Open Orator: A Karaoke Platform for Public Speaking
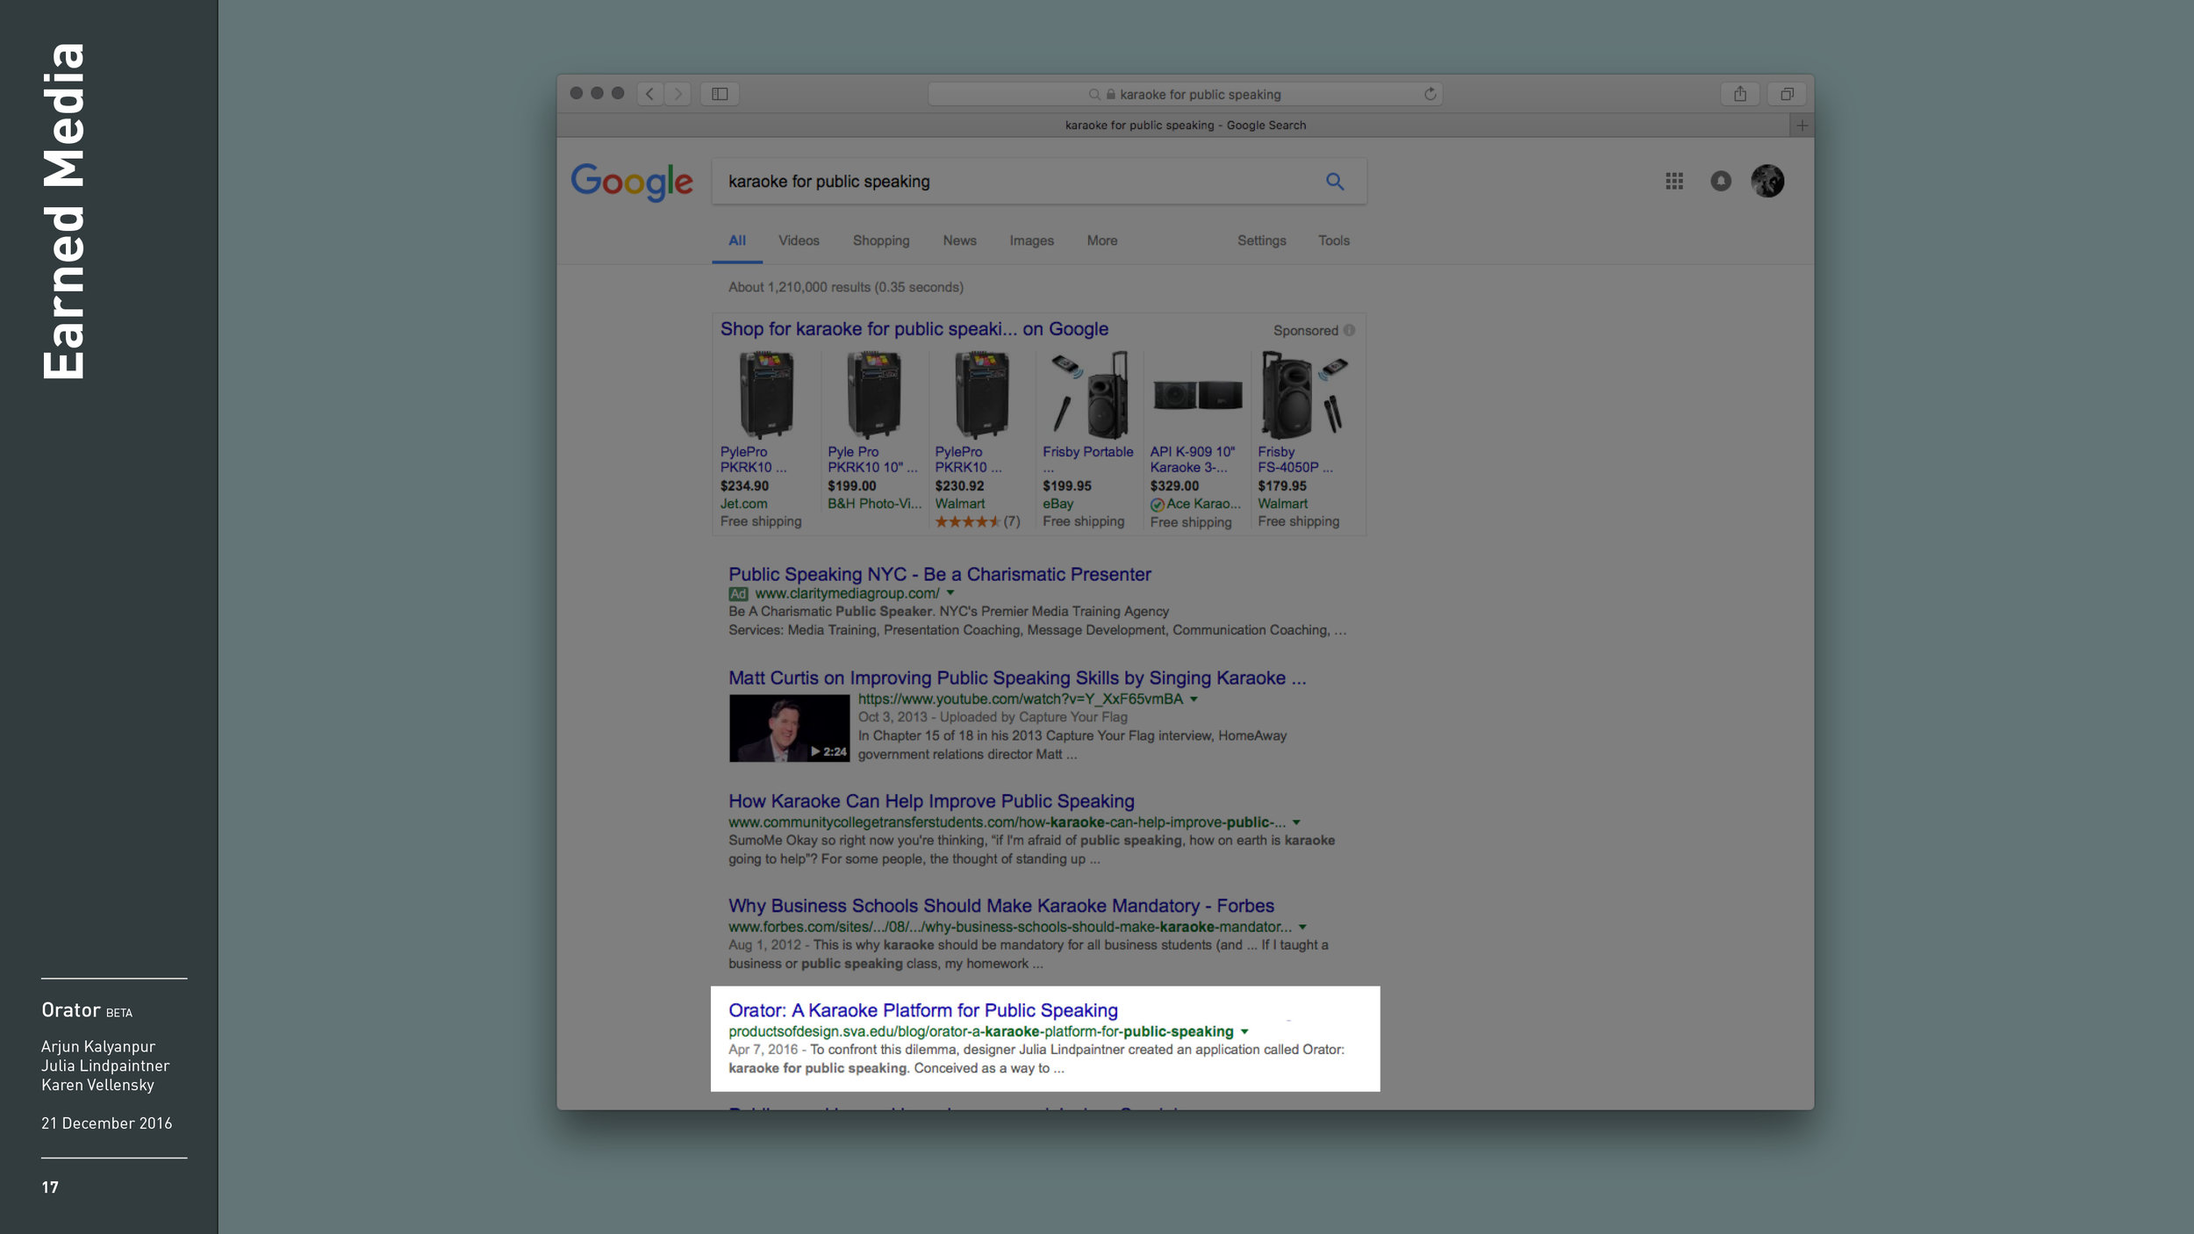Image resolution: width=2194 pixels, height=1234 pixels. coord(922,1010)
